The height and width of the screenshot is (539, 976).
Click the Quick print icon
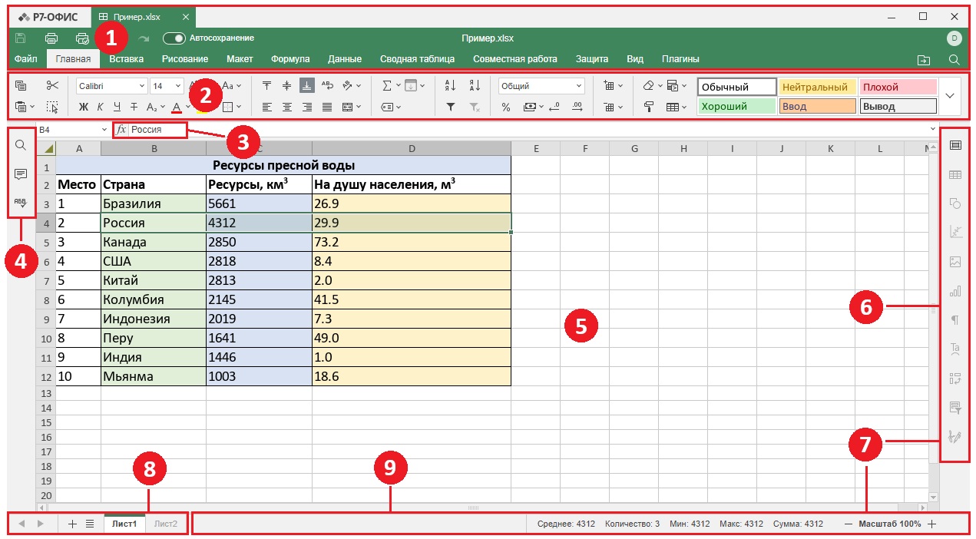coord(82,38)
